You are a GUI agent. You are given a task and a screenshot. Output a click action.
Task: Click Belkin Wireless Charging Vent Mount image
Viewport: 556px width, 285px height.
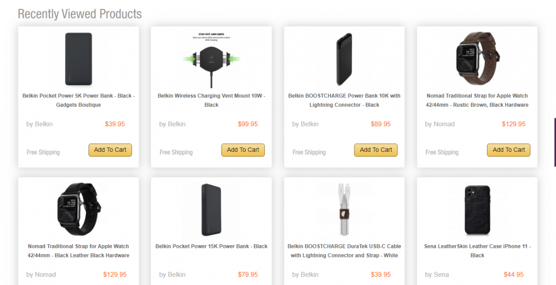point(211,60)
